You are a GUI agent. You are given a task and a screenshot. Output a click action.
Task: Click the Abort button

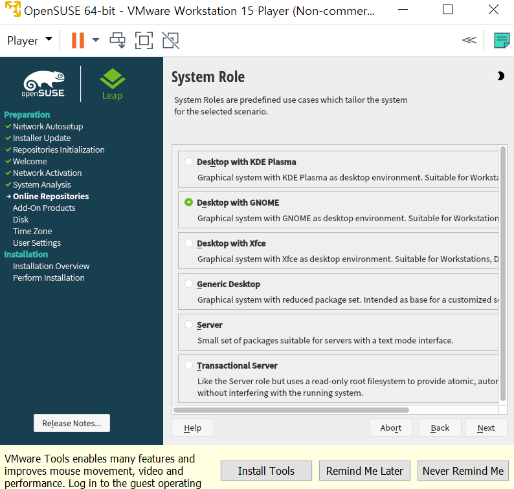pos(391,428)
